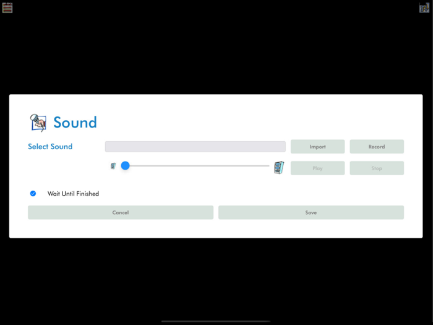Stop the sound playback
The height and width of the screenshot is (325, 433).
tap(377, 168)
